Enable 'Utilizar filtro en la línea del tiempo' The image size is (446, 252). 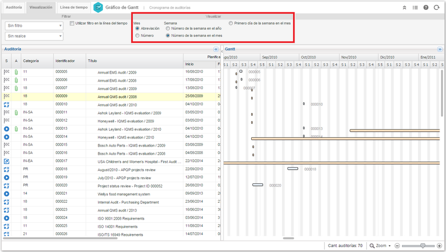pos(72,23)
